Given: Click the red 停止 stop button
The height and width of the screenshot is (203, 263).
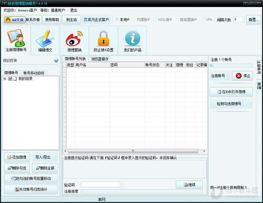Looking at the screenshot, I should click(242, 76).
